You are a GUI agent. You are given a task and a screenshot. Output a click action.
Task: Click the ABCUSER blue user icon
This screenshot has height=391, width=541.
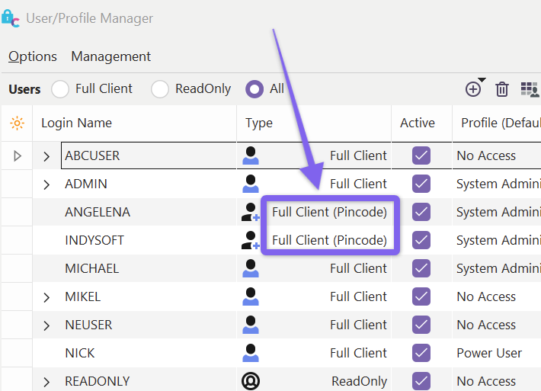250,155
